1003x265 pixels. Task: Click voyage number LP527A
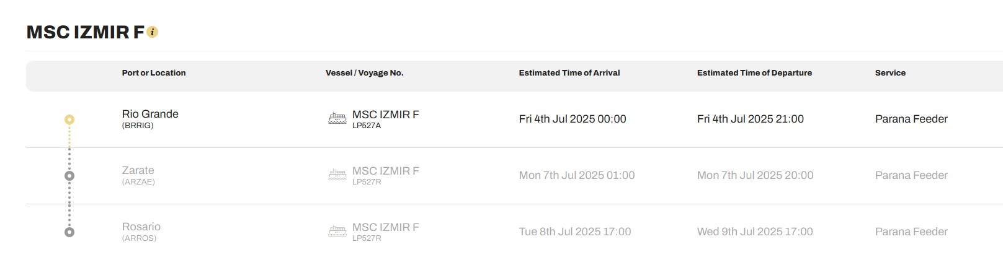pos(367,126)
